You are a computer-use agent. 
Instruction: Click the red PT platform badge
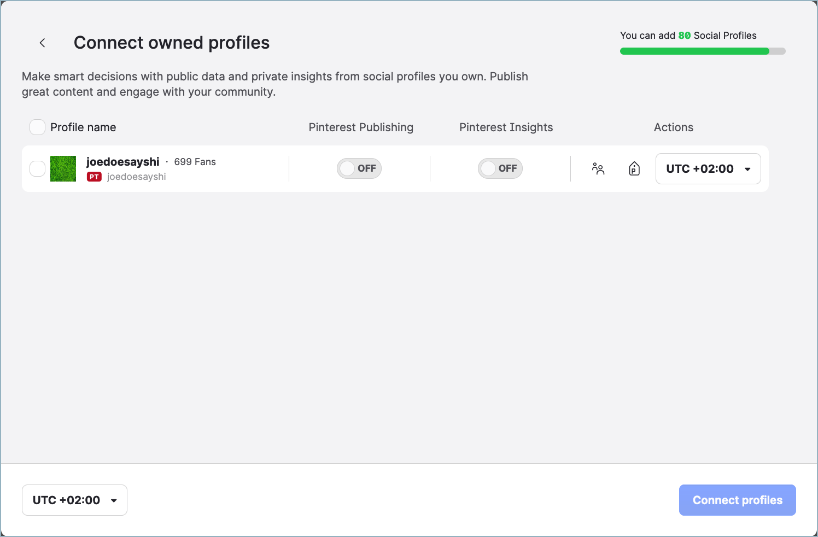click(x=94, y=176)
